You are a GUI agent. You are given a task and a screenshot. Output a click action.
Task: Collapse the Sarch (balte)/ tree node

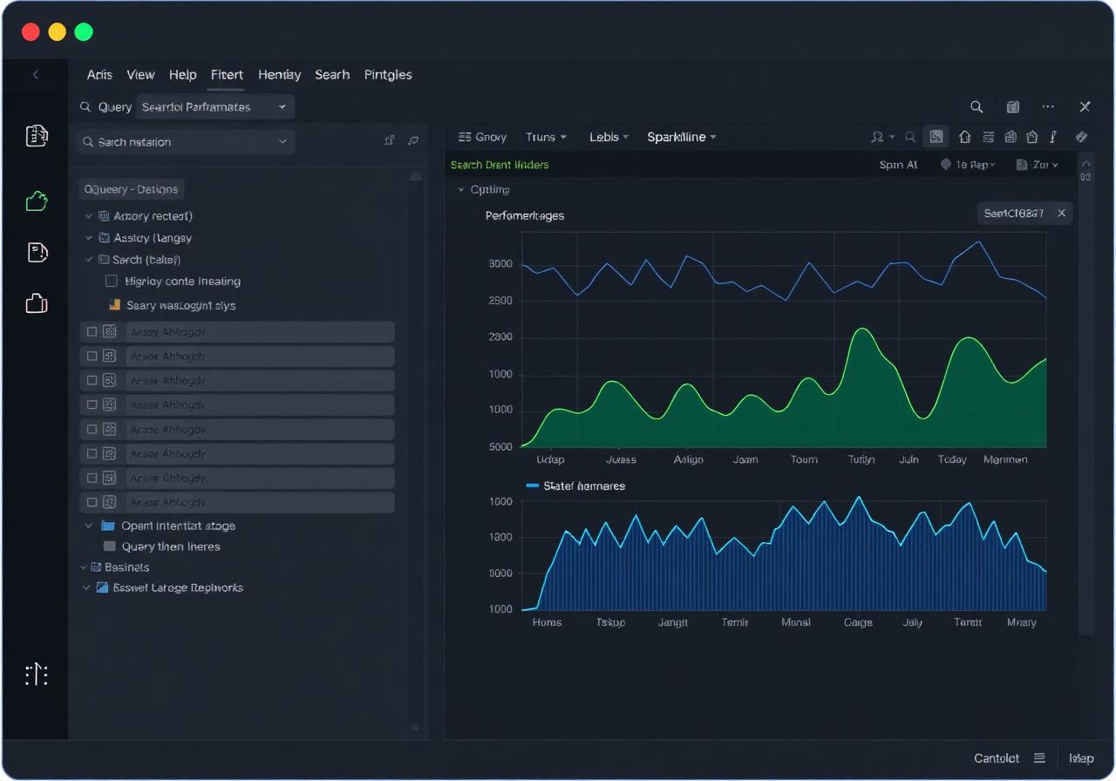click(x=88, y=260)
